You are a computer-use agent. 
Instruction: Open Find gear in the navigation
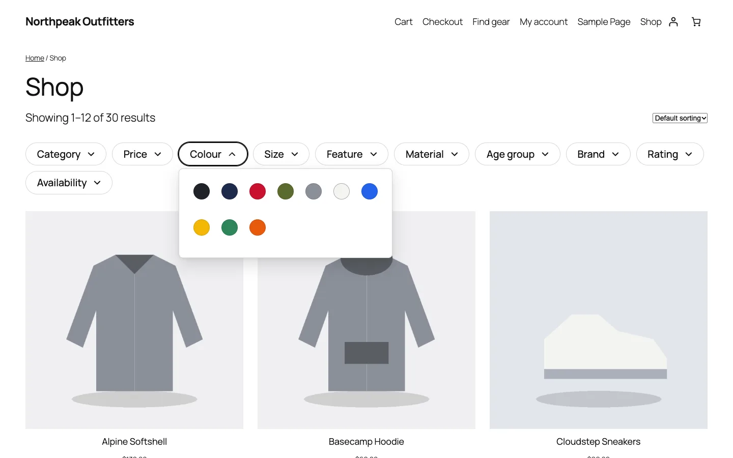click(491, 22)
